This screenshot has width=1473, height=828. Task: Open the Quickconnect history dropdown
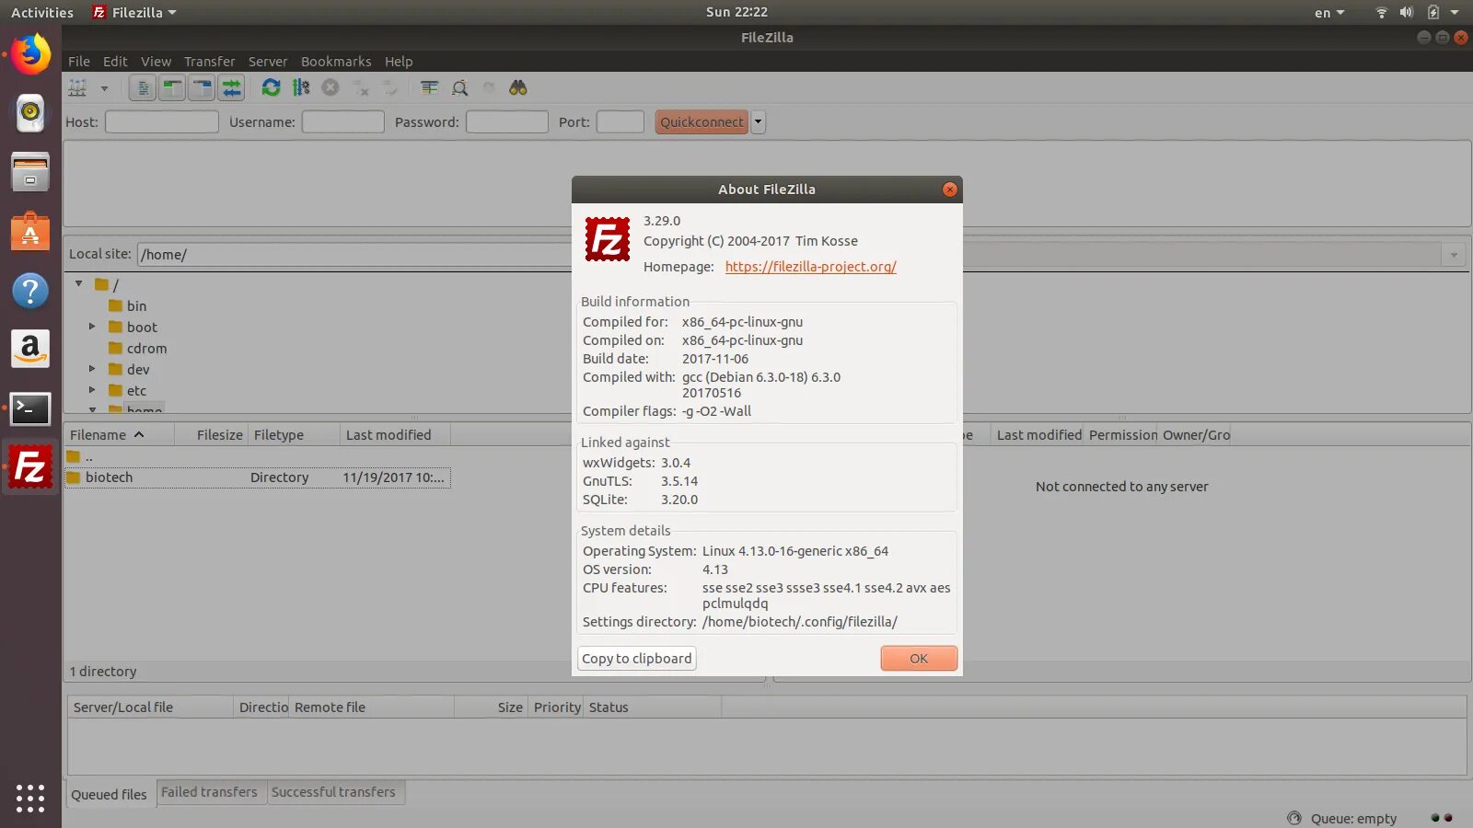(758, 121)
